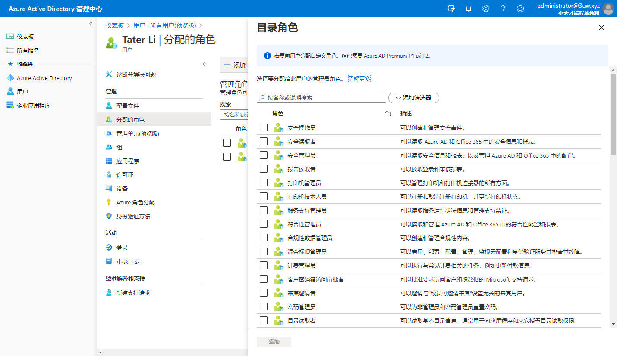Click the 审核日志 audit log icon
The height and width of the screenshot is (356, 617).
click(109, 261)
